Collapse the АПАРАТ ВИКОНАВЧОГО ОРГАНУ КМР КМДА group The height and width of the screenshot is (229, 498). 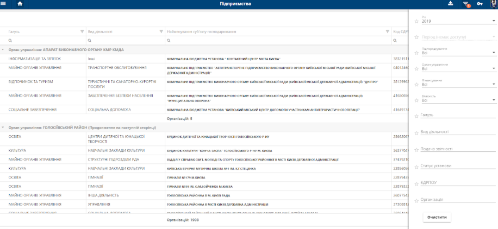tap(3, 50)
